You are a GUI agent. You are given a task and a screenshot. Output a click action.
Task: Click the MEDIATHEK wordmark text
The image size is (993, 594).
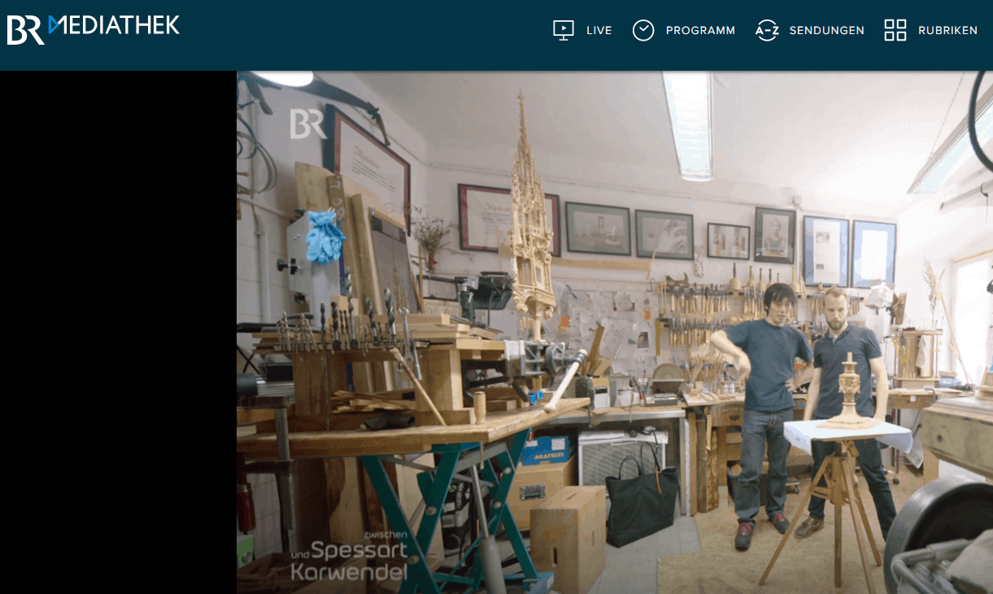114,26
